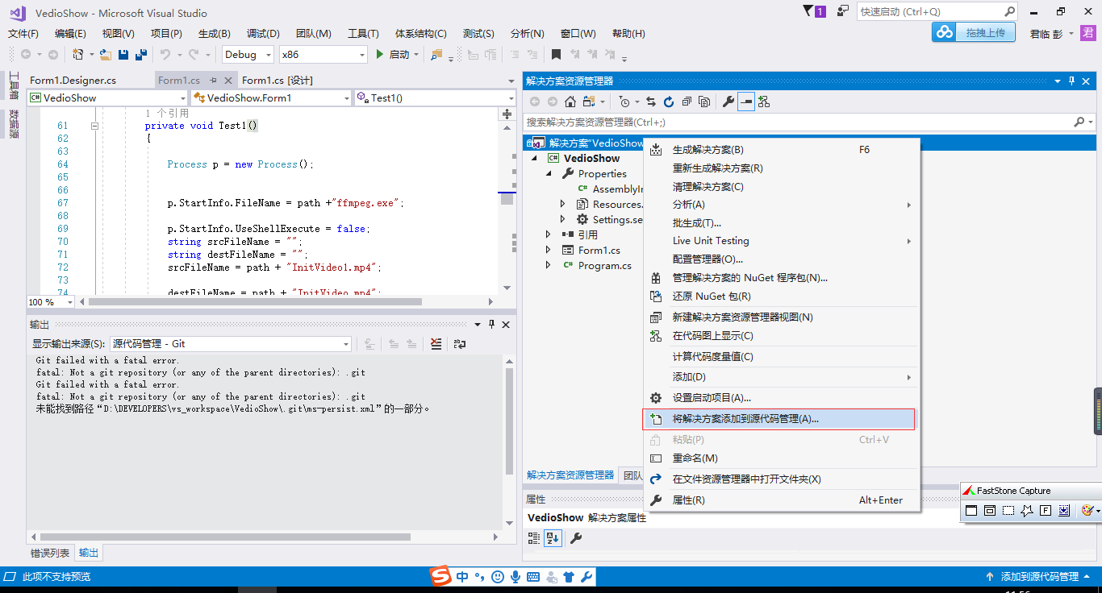The height and width of the screenshot is (593, 1102).
Task: Sync Solution Explorer with the active document
Action: (x=652, y=101)
